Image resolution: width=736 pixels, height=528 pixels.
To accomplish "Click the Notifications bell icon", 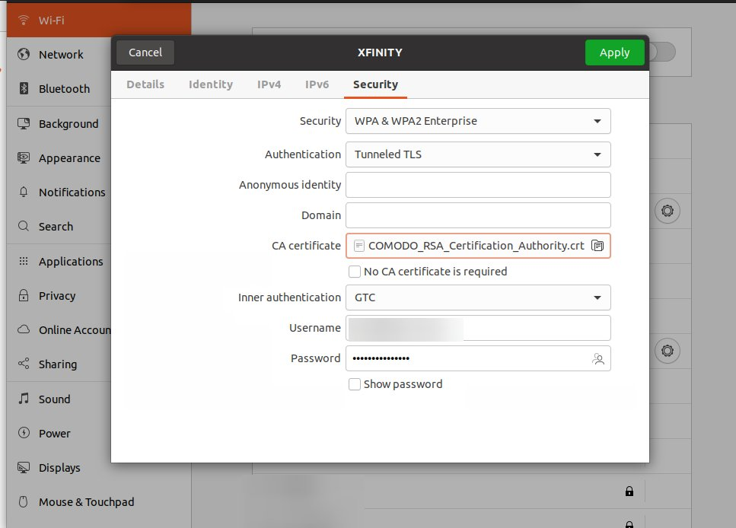I will coord(24,192).
